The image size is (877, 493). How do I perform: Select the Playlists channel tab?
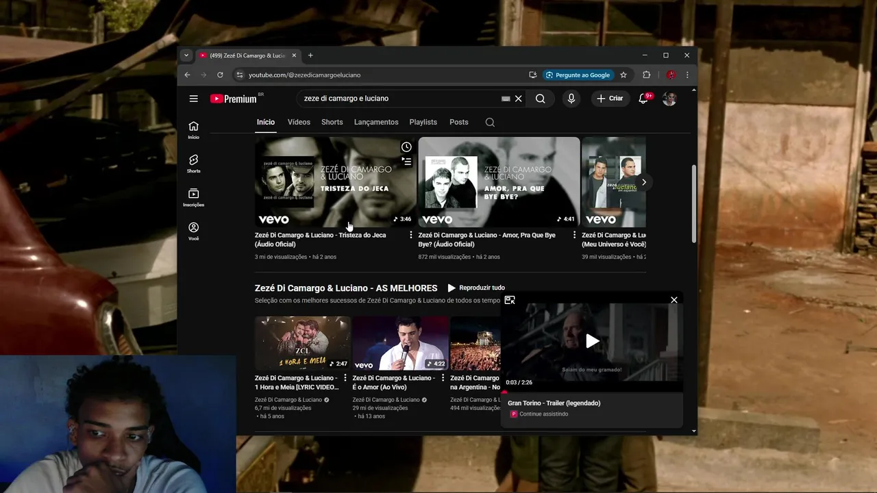click(423, 122)
